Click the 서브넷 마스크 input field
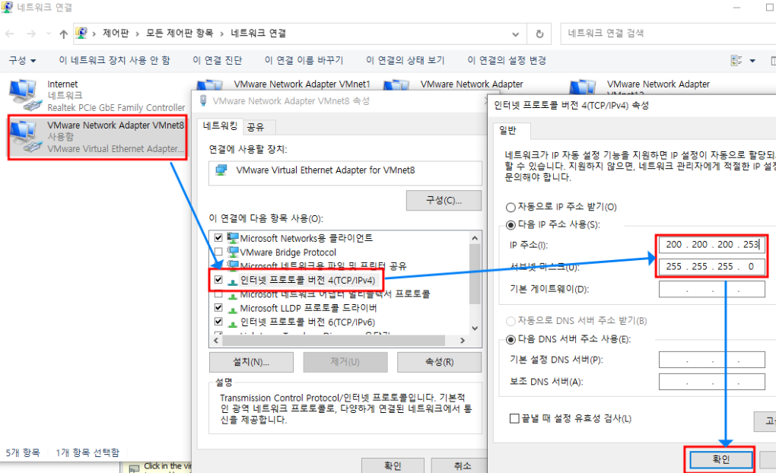 click(x=712, y=267)
